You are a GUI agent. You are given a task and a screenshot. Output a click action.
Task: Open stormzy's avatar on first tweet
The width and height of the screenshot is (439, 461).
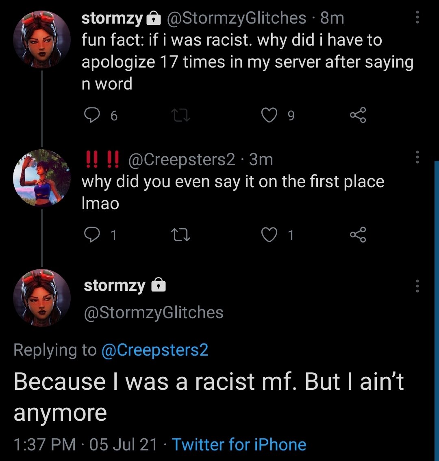tap(42, 39)
